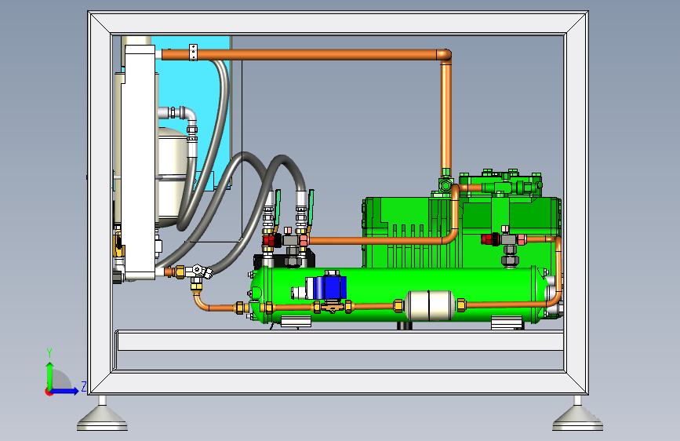Click the pipe clamp on top copper pipe
Image resolution: width=680 pixels, height=441 pixels.
click(x=194, y=53)
